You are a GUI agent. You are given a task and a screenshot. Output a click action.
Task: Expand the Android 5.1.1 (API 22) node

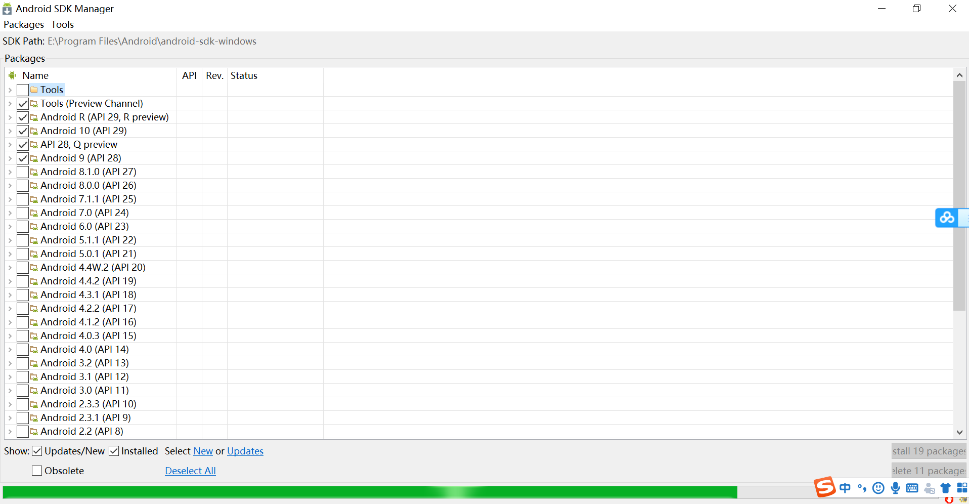pyautogui.click(x=10, y=240)
